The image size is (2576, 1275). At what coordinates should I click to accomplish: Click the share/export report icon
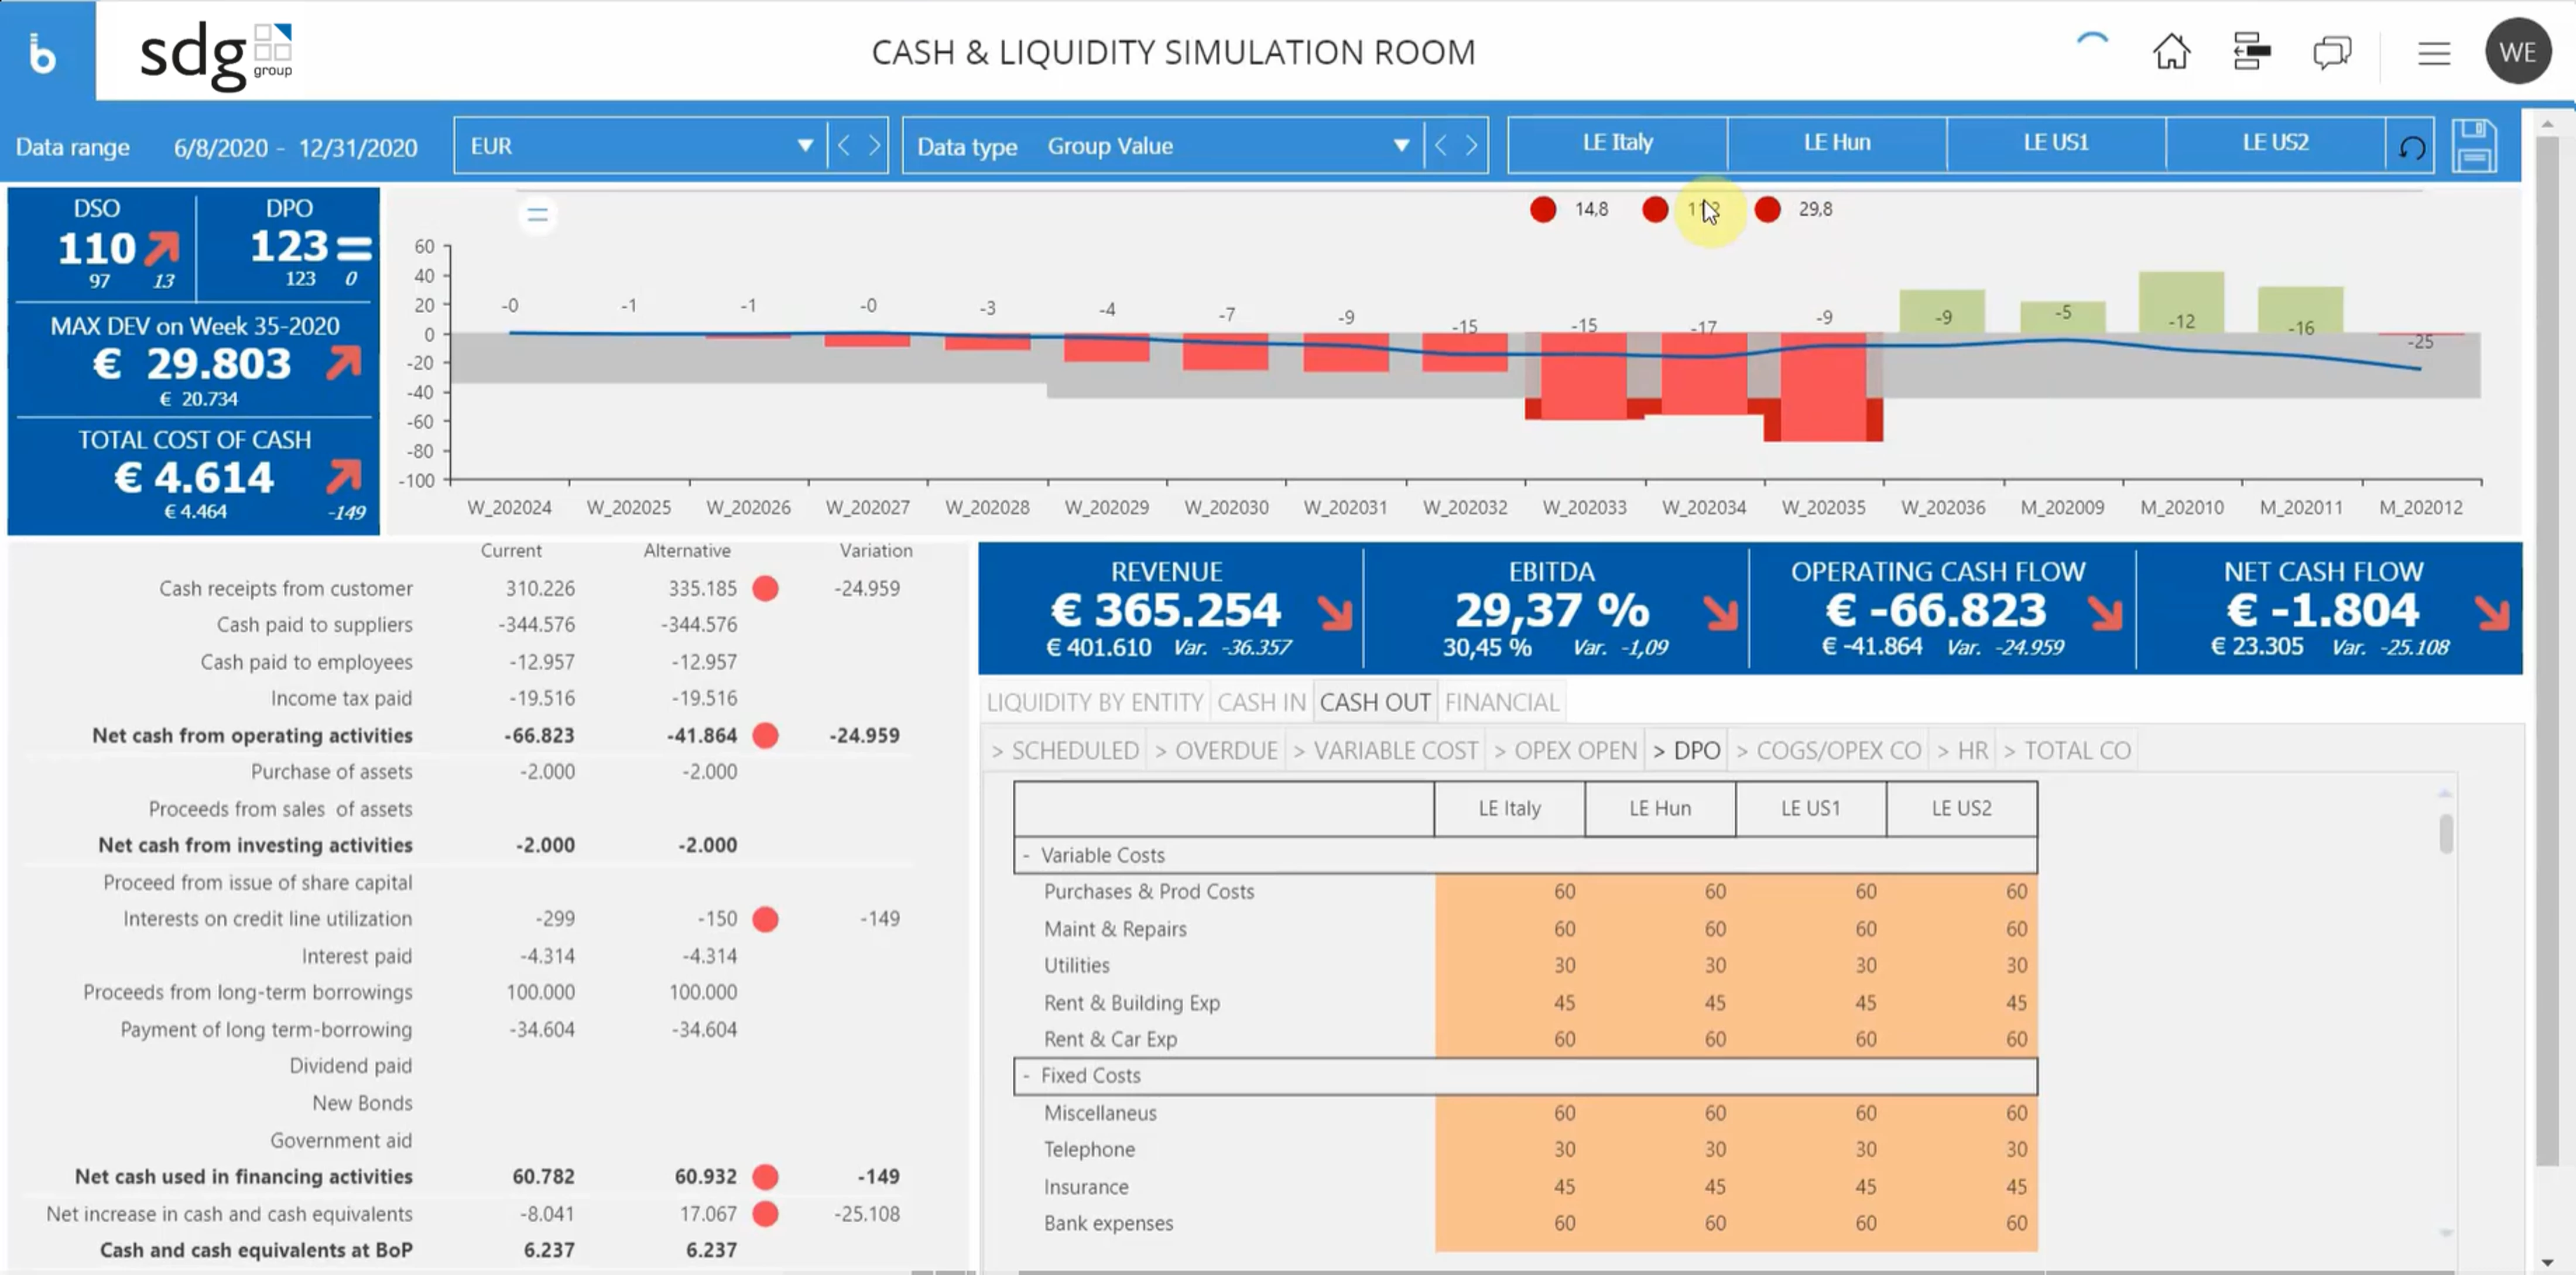2250,51
